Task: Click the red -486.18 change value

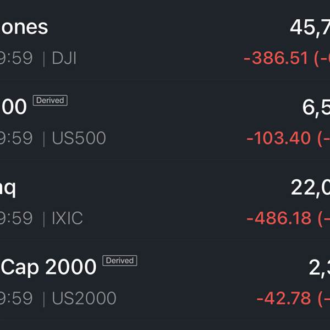Action: pos(279,218)
